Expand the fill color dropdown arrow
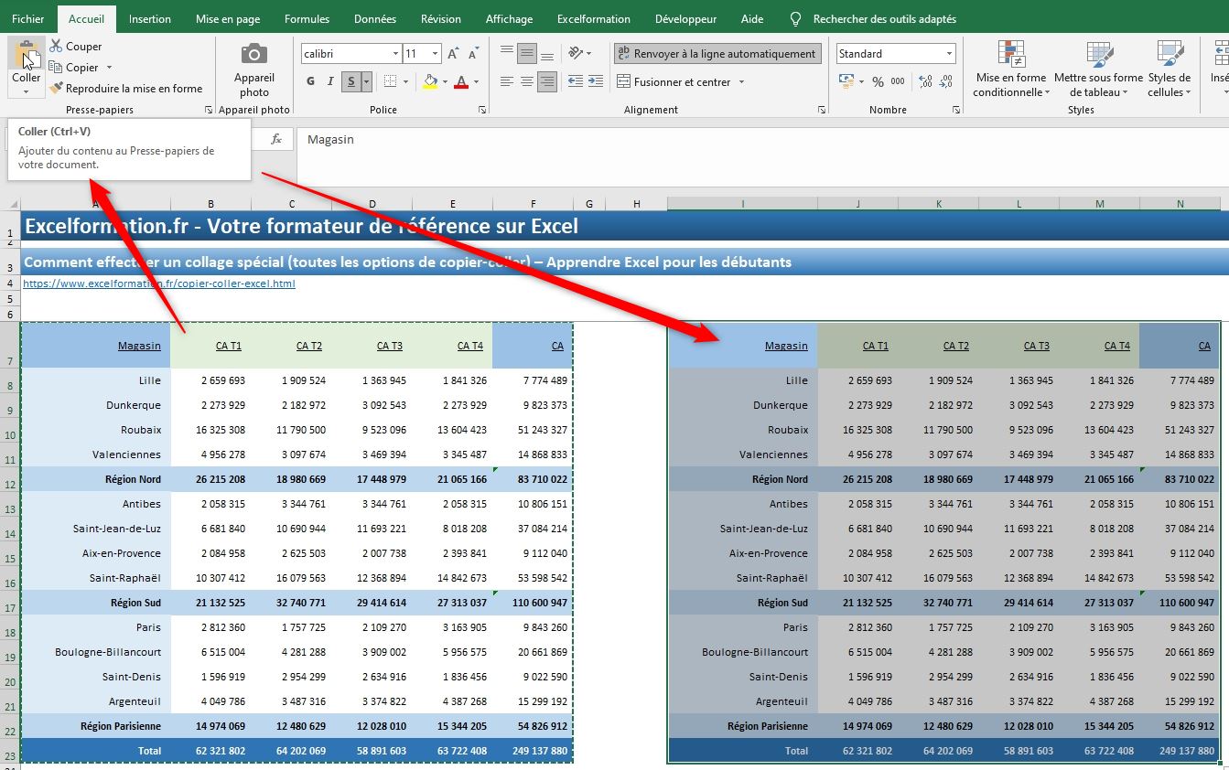This screenshot has width=1229, height=770. (445, 81)
